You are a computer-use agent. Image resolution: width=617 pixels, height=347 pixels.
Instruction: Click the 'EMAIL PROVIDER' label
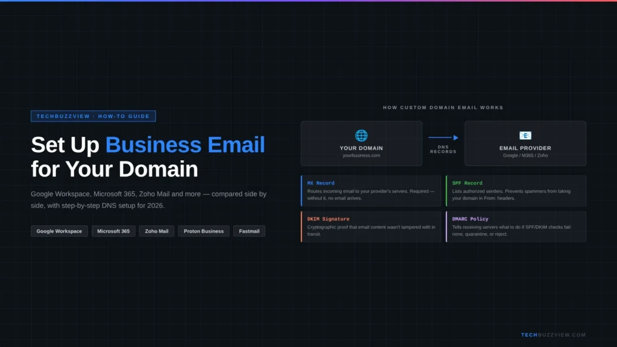(x=525, y=148)
